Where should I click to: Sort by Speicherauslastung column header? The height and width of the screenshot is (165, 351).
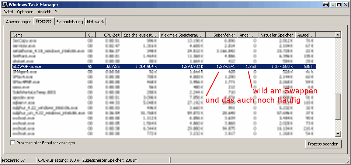pos(140,35)
